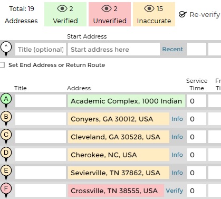Open Info for Cherokee, NC address
This screenshot has height=199, width=221.
(x=177, y=155)
